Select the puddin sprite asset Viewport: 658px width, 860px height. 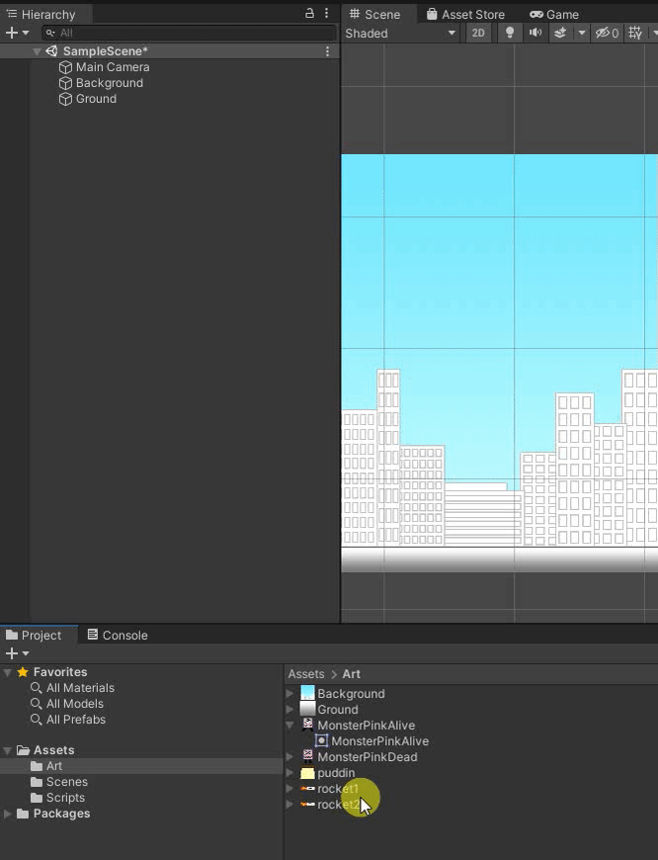(x=335, y=773)
